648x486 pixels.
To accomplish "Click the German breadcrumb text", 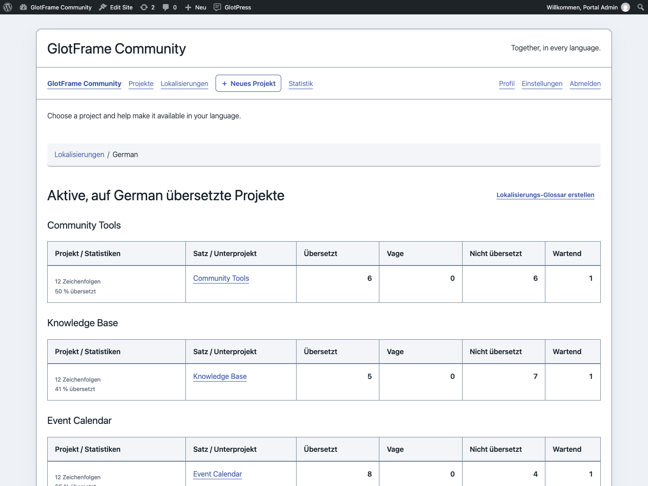I will [x=125, y=154].
